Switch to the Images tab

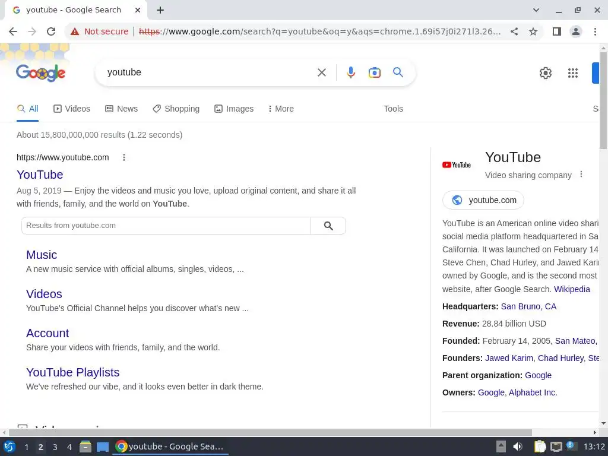[234, 109]
